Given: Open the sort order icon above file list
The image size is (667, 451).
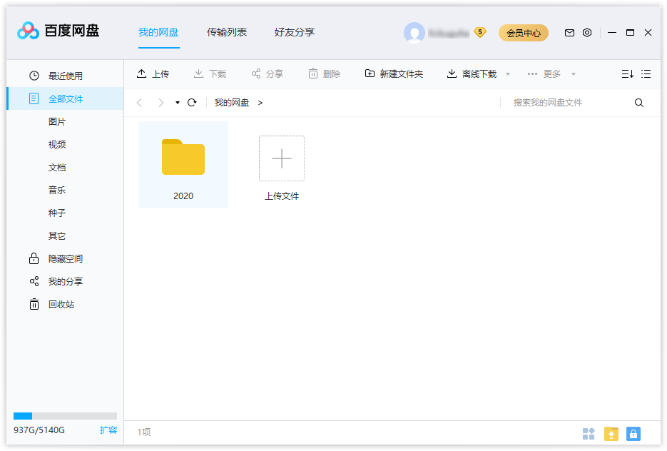Looking at the screenshot, I should click(627, 74).
